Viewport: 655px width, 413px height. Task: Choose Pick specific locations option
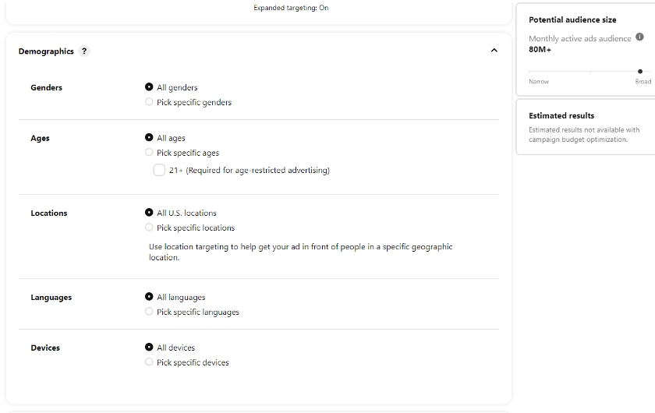click(149, 228)
